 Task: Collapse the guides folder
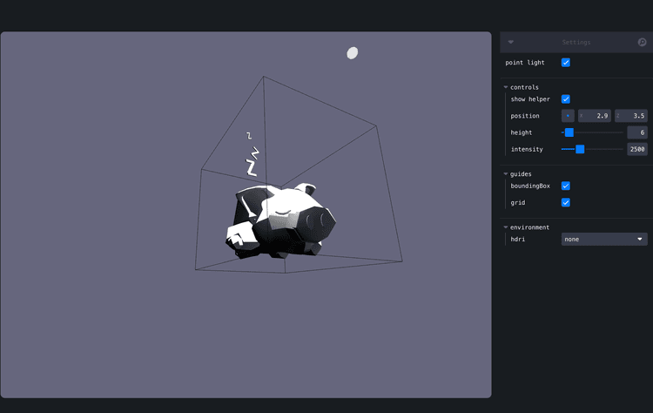click(x=506, y=173)
